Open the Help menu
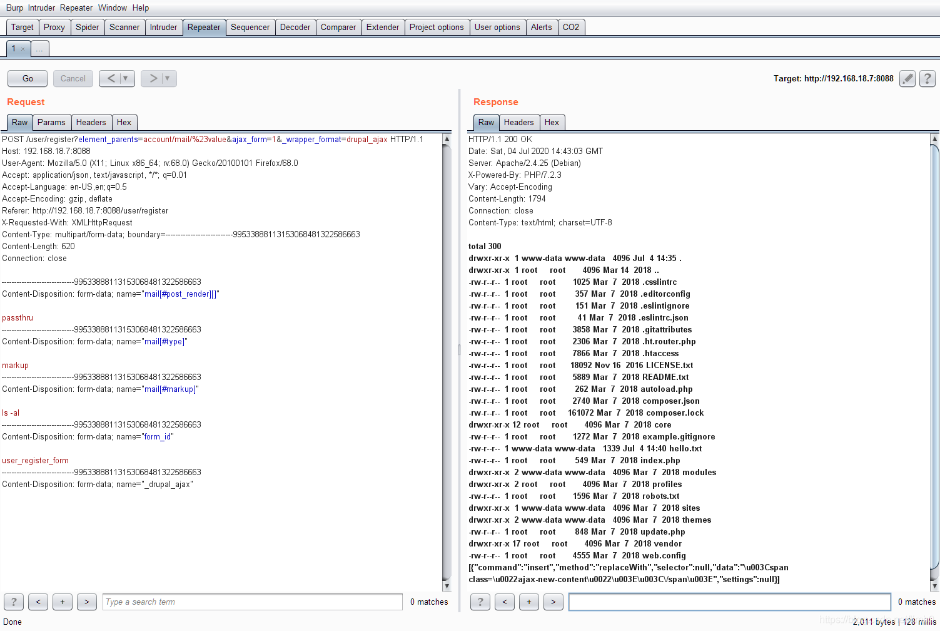940x631 pixels. click(x=141, y=8)
